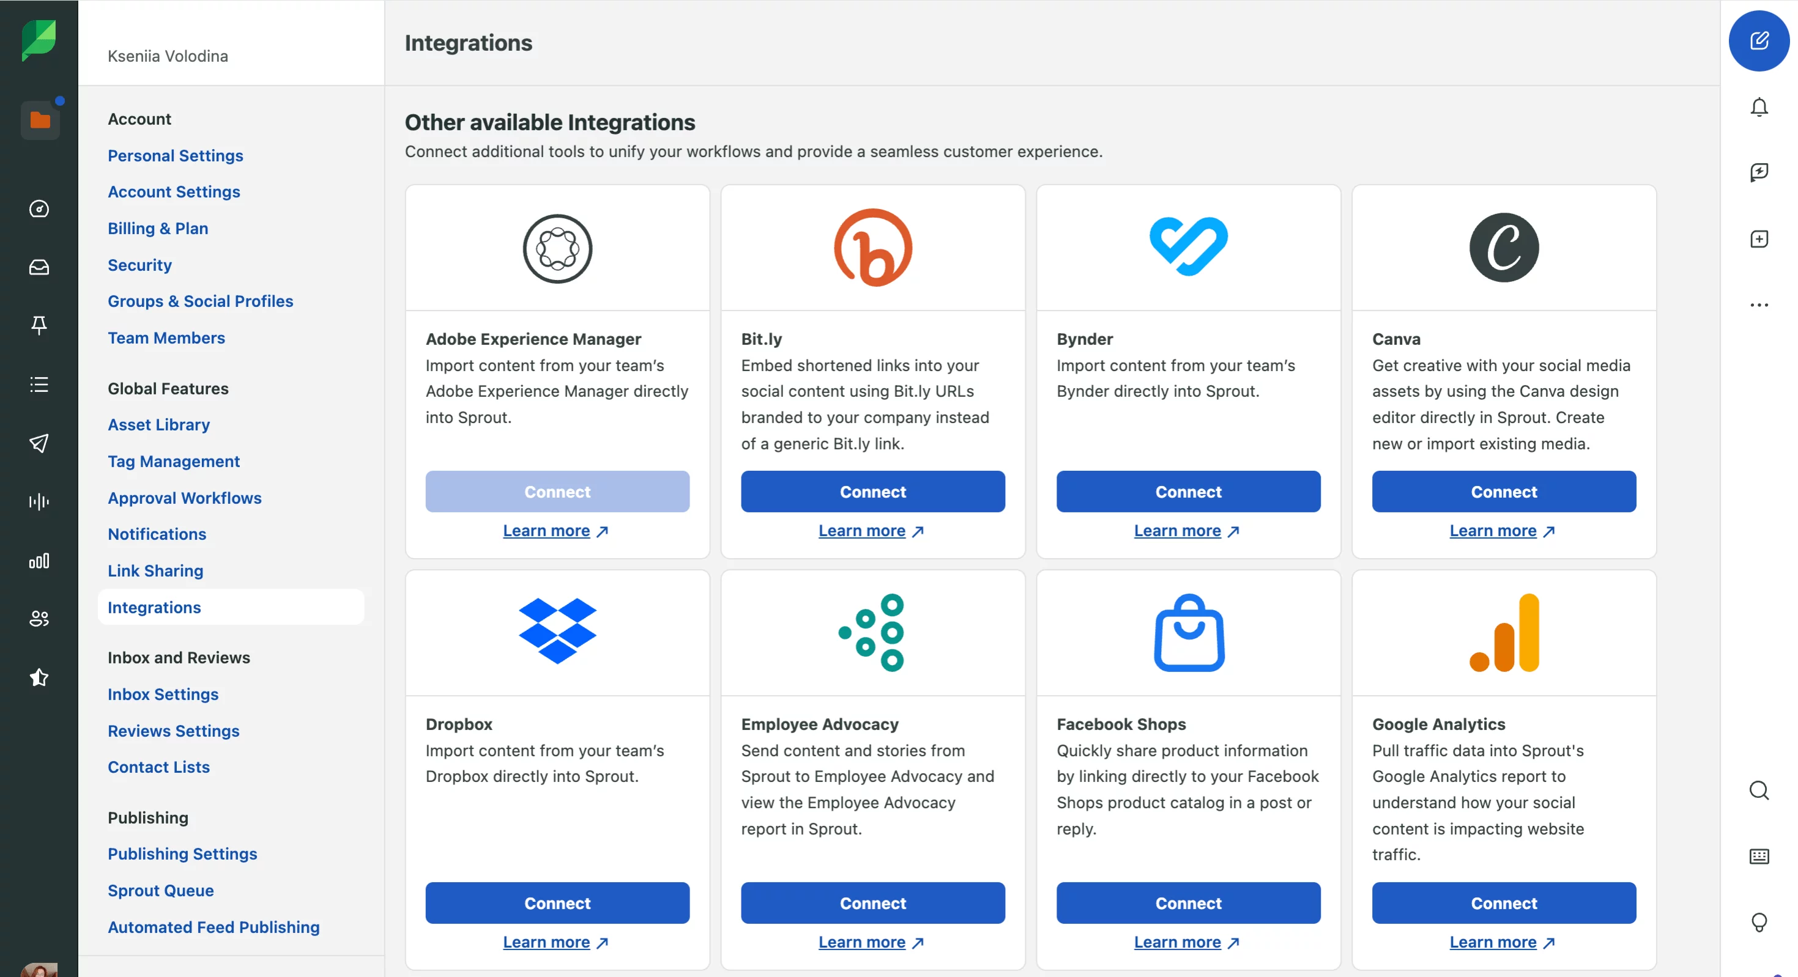Click the Bit.ly logo
The height and width of the screenshot is (977, 1798).
pyautogui.click(x=873, y=248)
